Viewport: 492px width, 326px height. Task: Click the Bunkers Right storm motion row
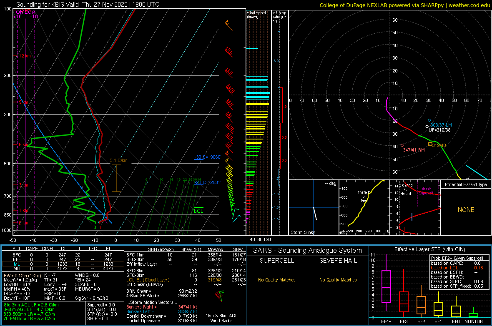point(162,307)
